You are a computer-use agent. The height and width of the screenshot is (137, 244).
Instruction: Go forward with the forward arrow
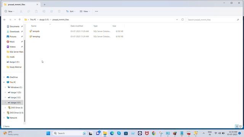pyautogui.click(x=10, y=20)
